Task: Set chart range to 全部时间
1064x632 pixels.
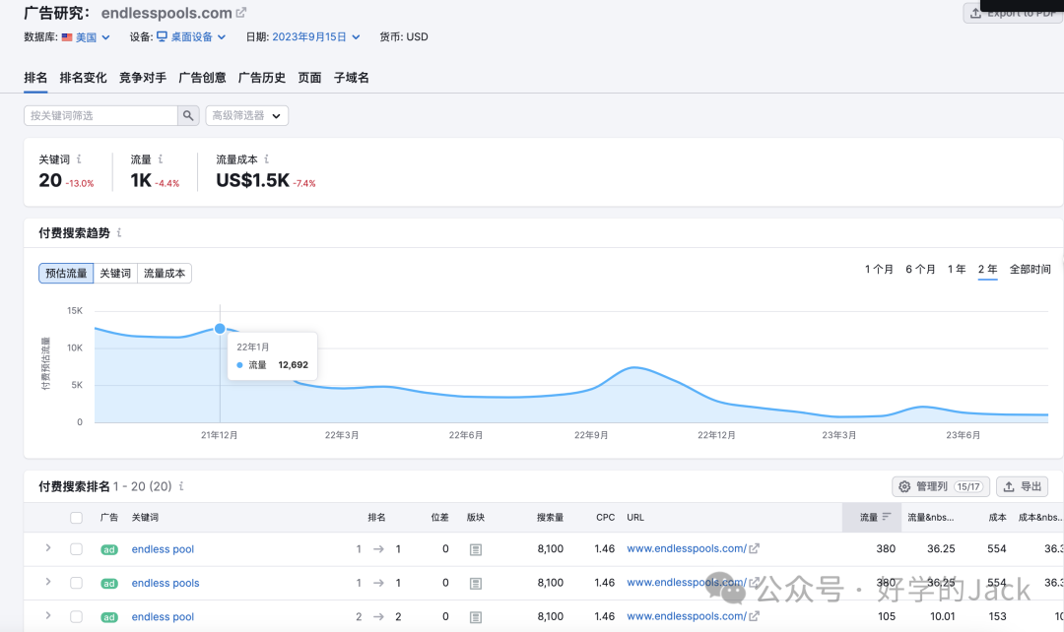Action: click(1031, 269)
